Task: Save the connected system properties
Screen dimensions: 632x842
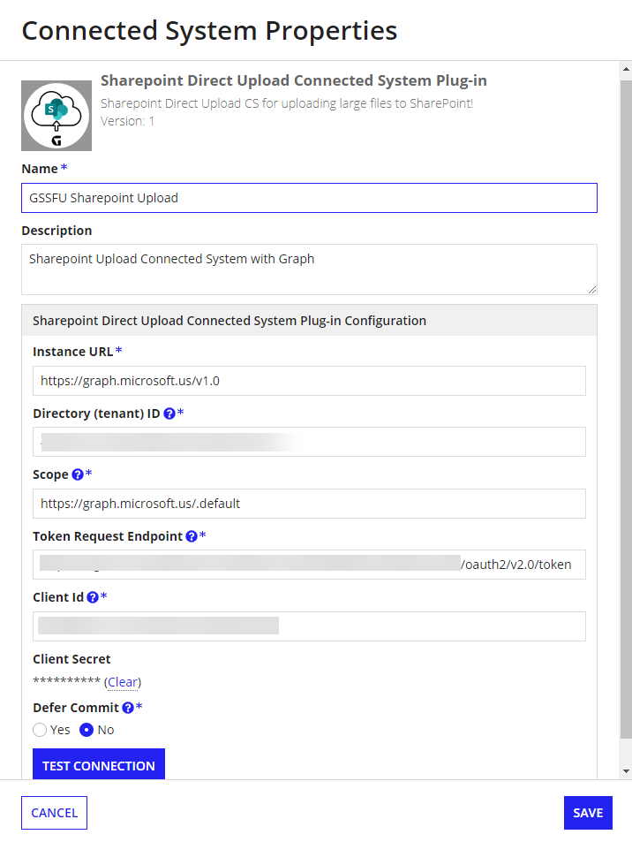Action: coord(587,813)
